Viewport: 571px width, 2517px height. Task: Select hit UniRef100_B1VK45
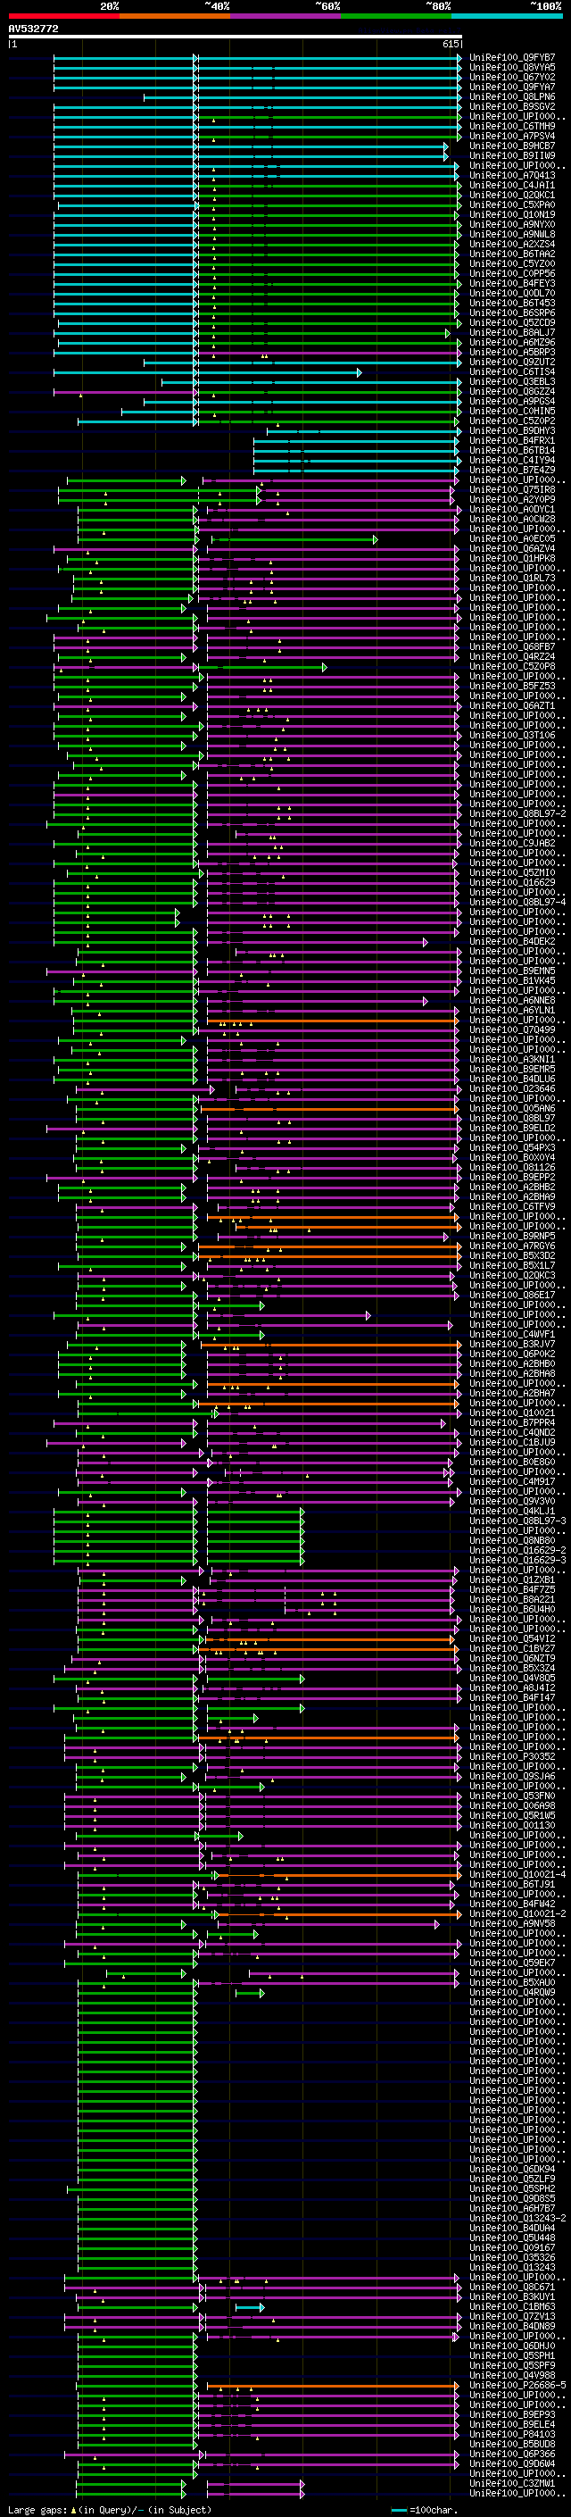[x=512, y=981]
